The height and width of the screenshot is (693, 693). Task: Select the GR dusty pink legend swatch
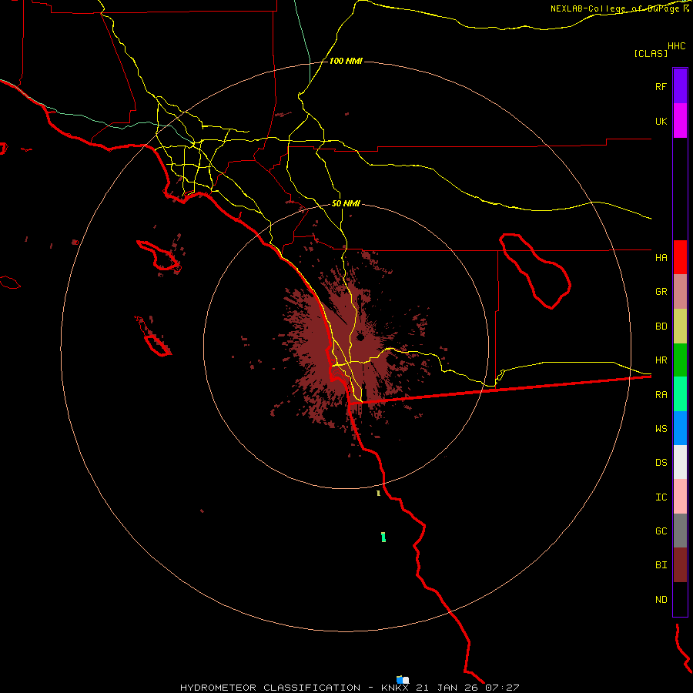click(x=680, y=292)
